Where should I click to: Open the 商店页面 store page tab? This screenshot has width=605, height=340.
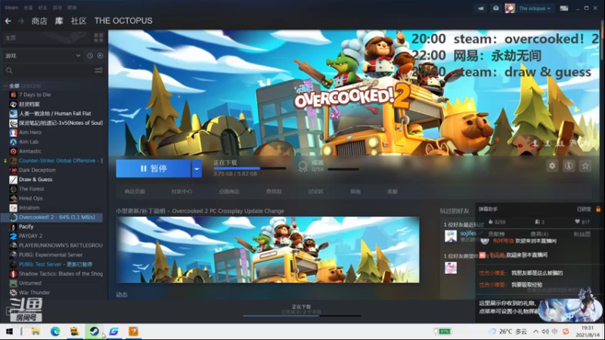coord(135,192)
